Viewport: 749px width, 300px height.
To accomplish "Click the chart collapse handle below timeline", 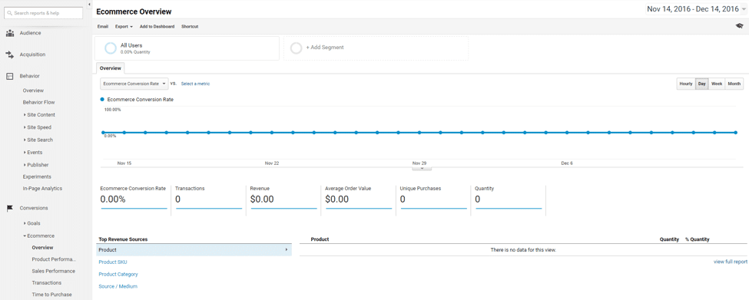I will click(x=422, y=168).
